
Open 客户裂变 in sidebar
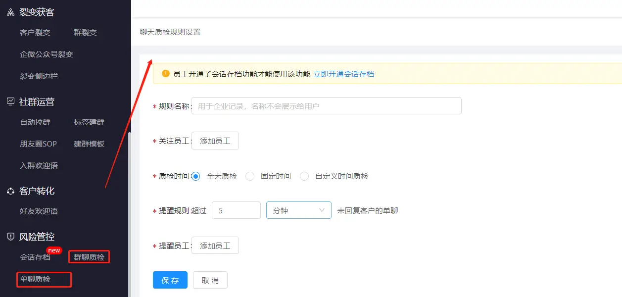tap(35, 33)
